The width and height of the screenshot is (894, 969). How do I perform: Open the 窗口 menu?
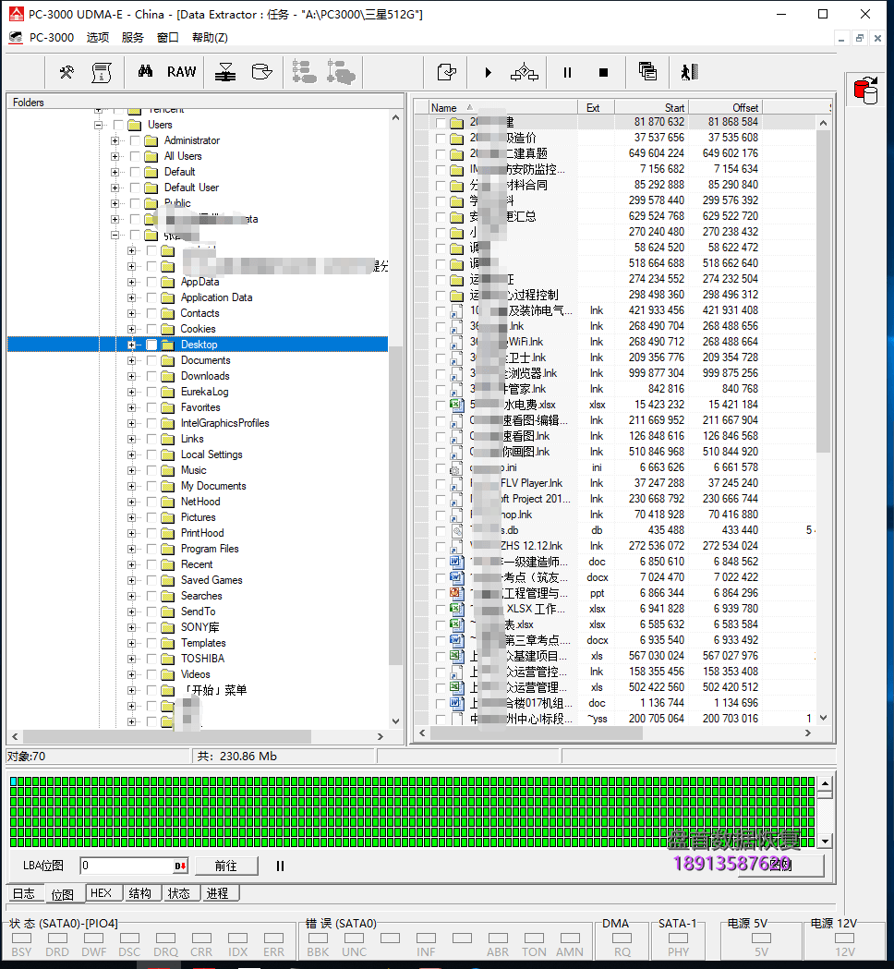(x=167, y=38)
